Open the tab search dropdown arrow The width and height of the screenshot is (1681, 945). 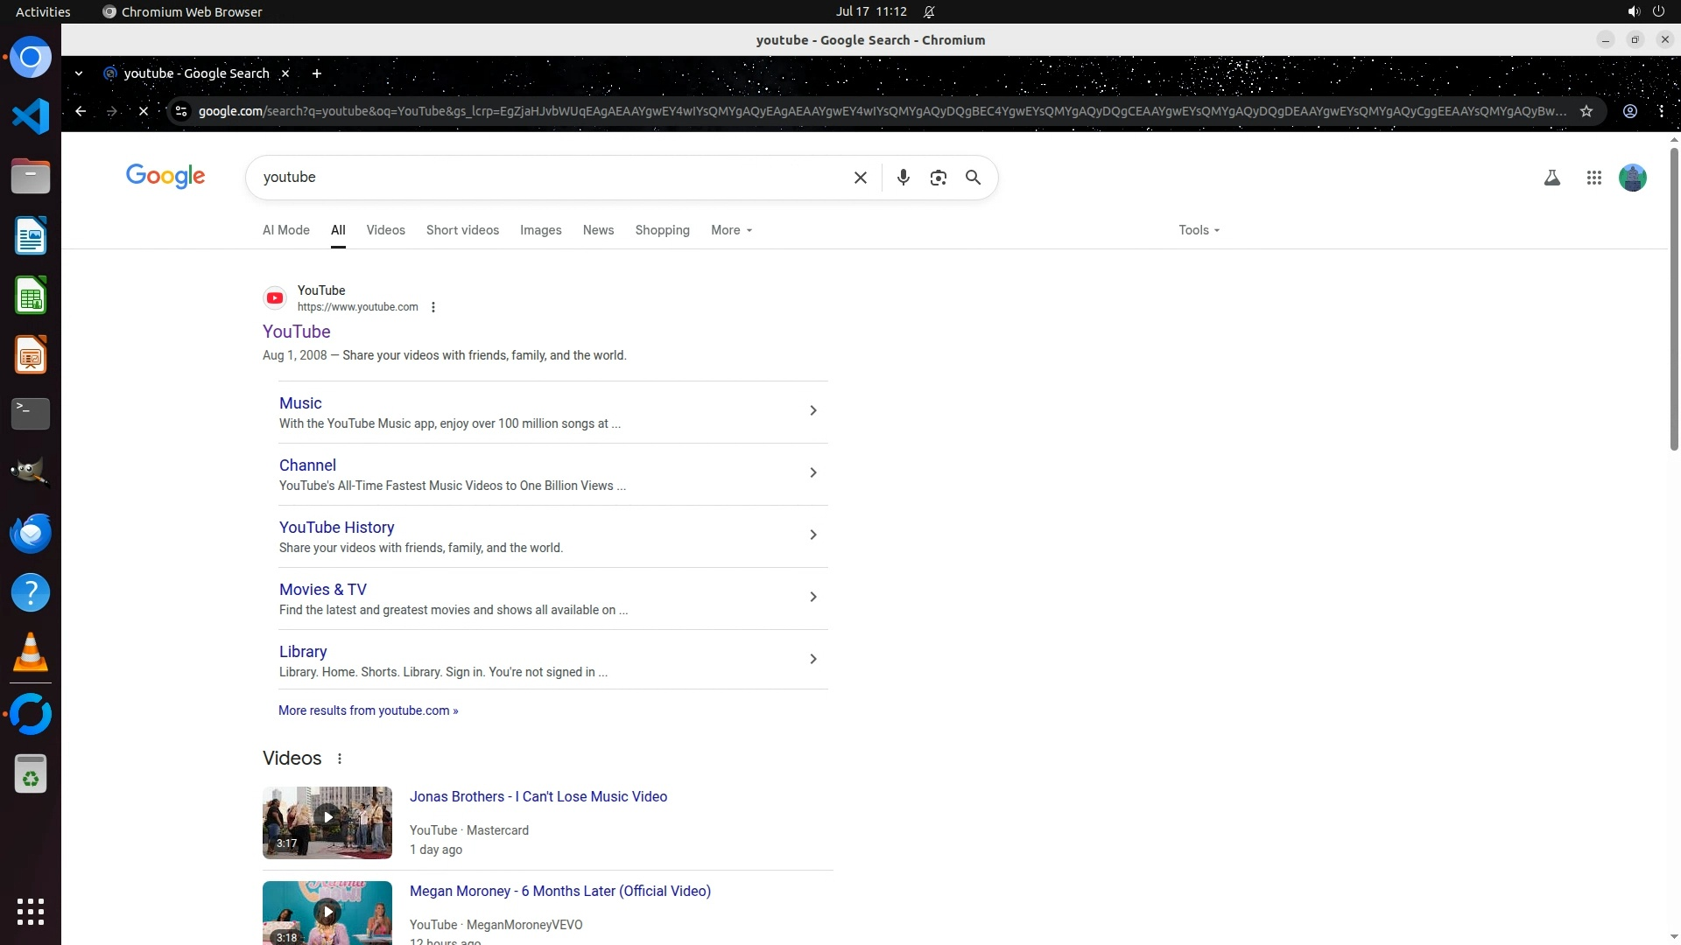tap(79, 73)
